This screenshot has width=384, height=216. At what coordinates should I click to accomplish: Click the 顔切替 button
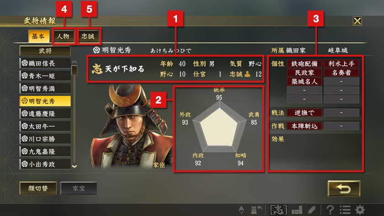[38, 188]
